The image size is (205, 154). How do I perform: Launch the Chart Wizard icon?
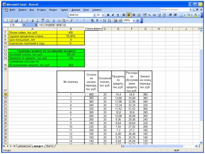click(116, 21)
